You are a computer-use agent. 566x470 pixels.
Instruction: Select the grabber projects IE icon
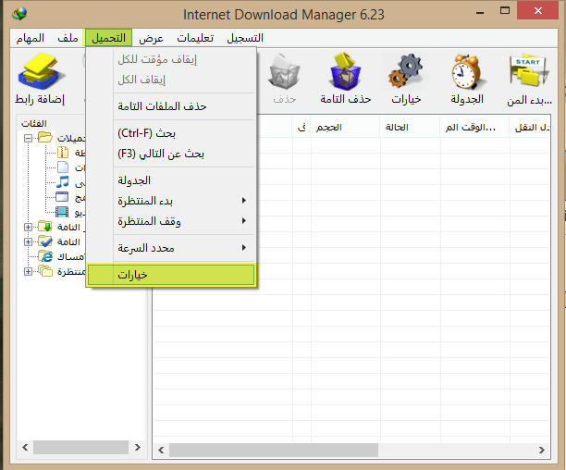(45, 256)
